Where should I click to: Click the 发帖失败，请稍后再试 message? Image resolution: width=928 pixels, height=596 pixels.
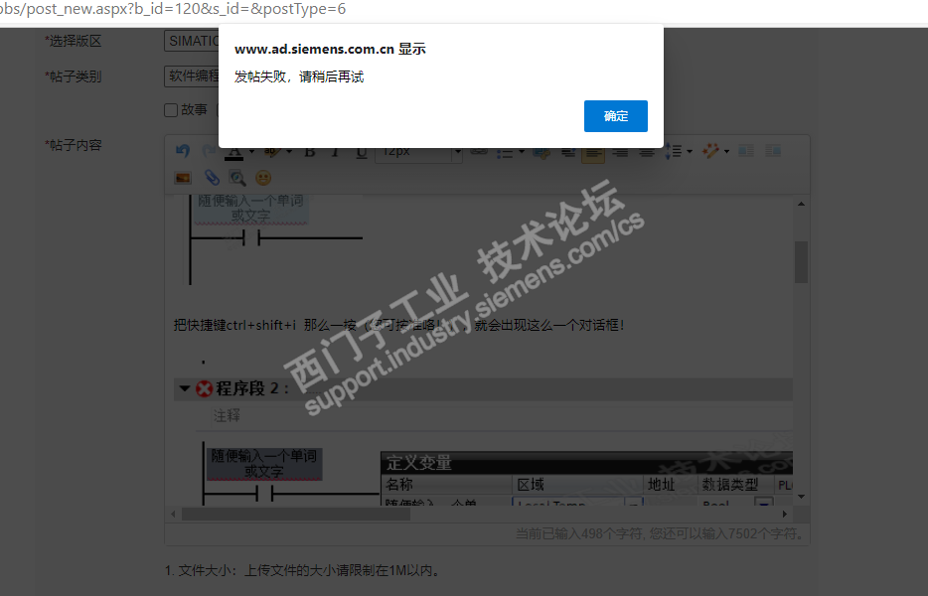[x=299, y=76]
